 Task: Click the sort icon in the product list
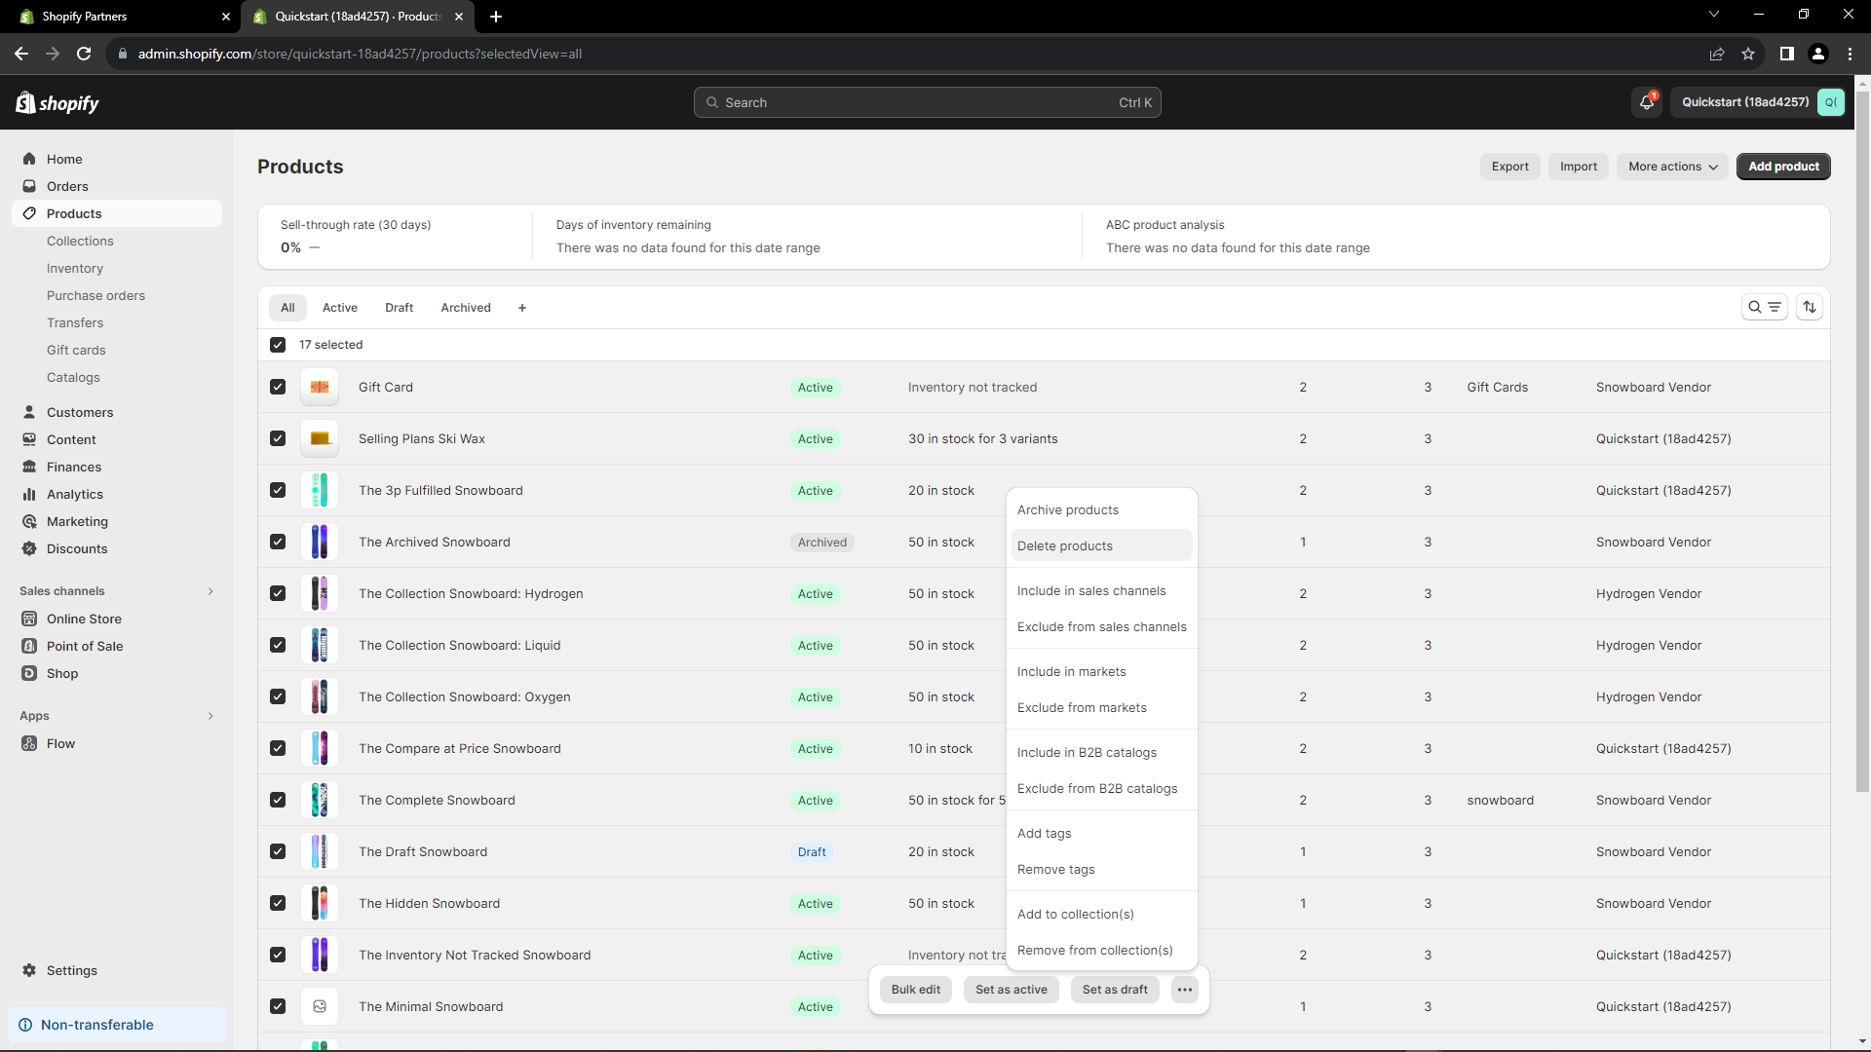coord(1810,307)
